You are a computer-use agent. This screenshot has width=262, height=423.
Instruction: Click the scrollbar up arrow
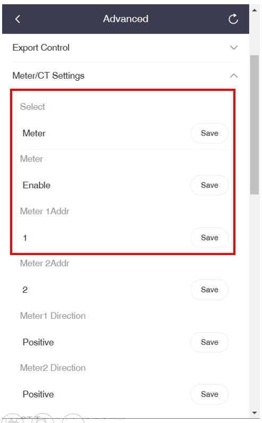point(255,10)
